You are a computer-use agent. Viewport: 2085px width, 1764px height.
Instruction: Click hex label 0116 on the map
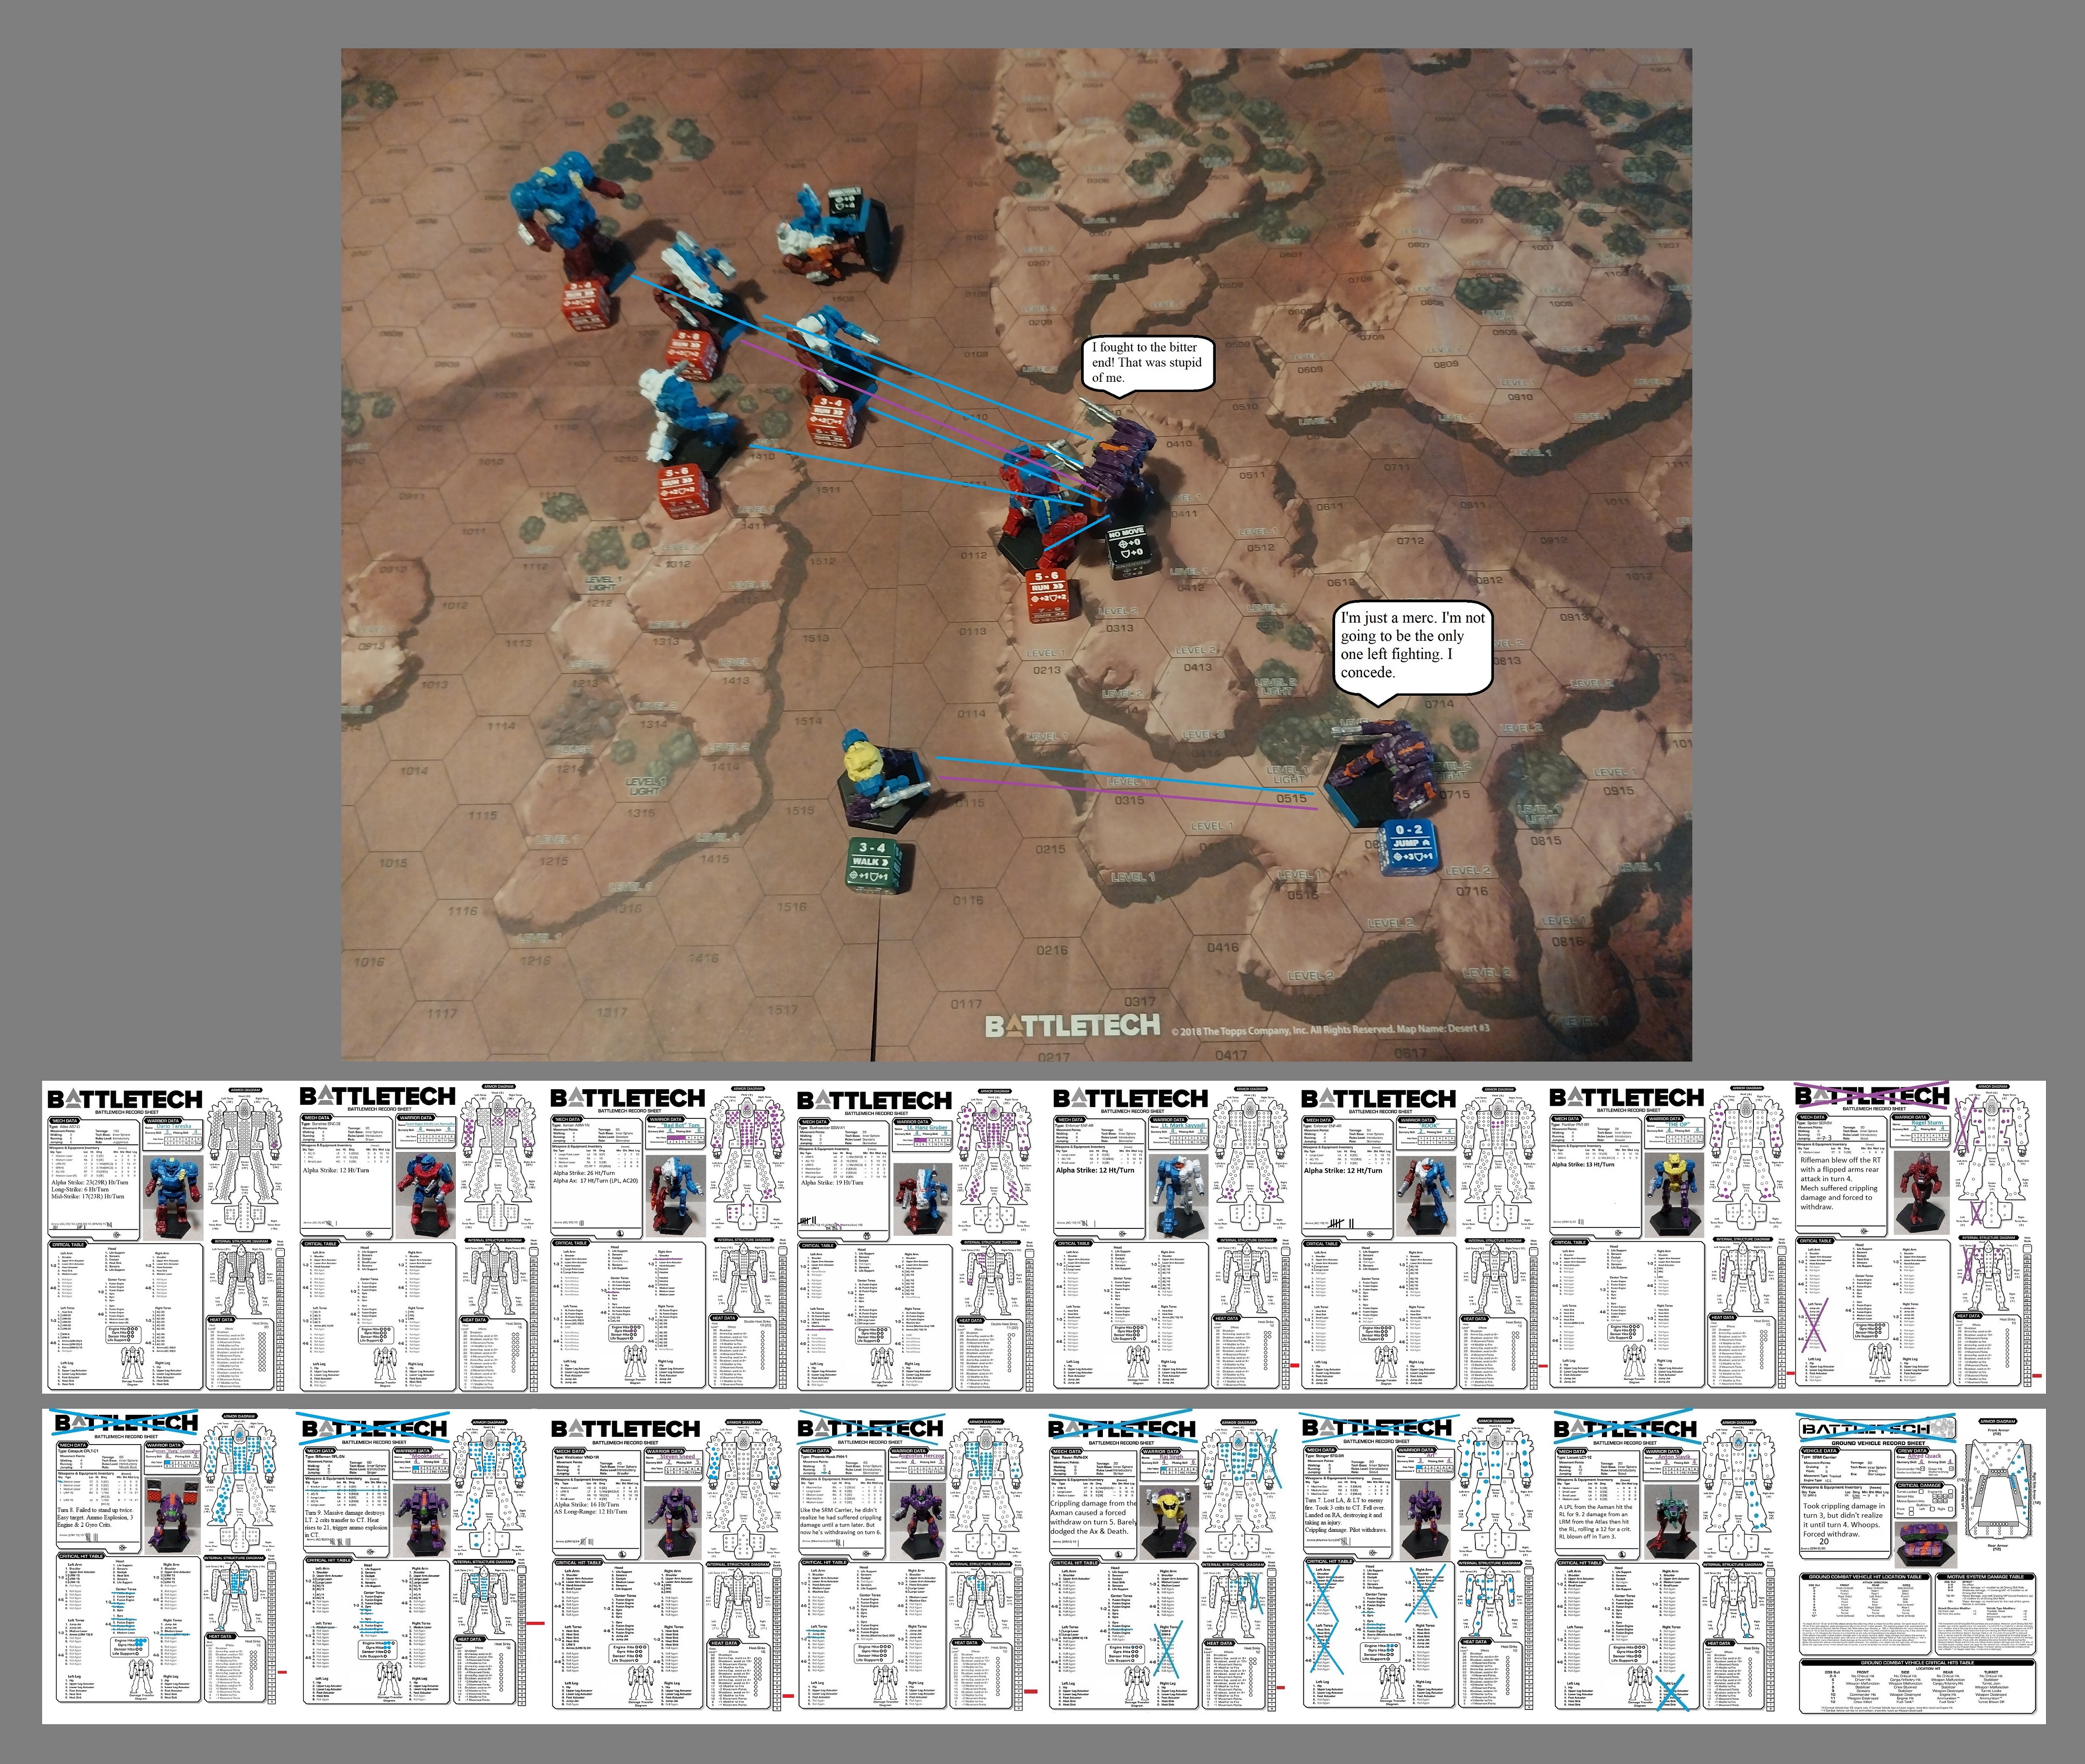tap(967, 900)
